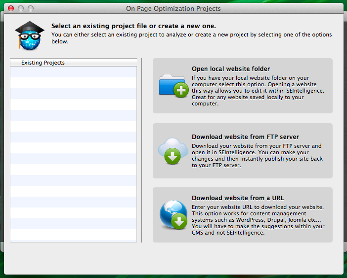Click the globe download URL icon
The height and width of the screenshot is (278, 347).
173,215
